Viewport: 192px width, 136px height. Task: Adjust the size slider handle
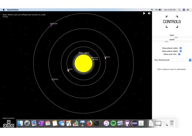click(176, 37)
